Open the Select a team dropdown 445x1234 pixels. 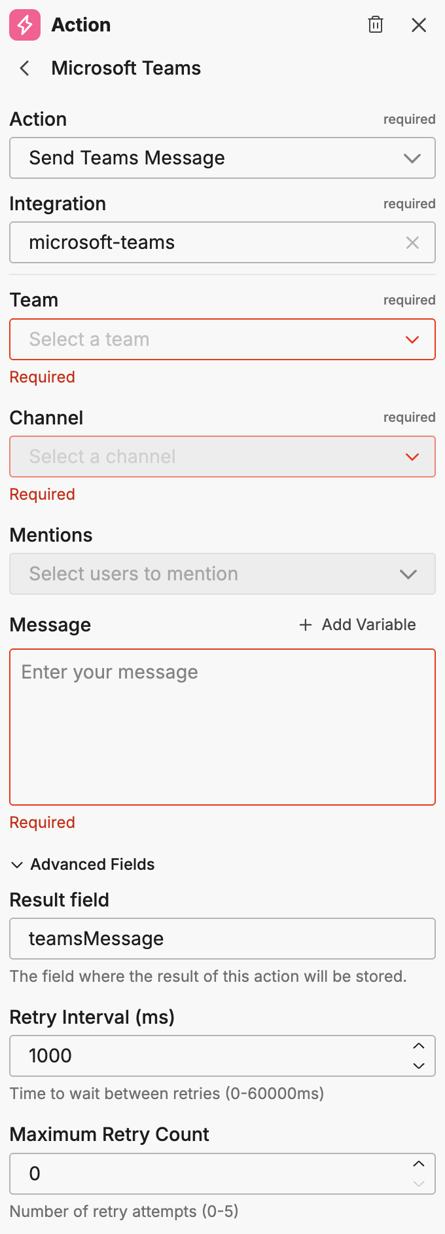point(222,339)
